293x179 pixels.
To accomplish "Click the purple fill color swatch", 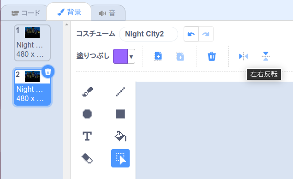I will pyautogui.click(x=120, y=56).
